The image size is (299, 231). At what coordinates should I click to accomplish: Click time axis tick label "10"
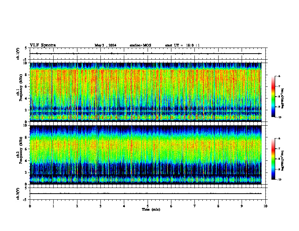pyautogui.click(x=265, y=206)
